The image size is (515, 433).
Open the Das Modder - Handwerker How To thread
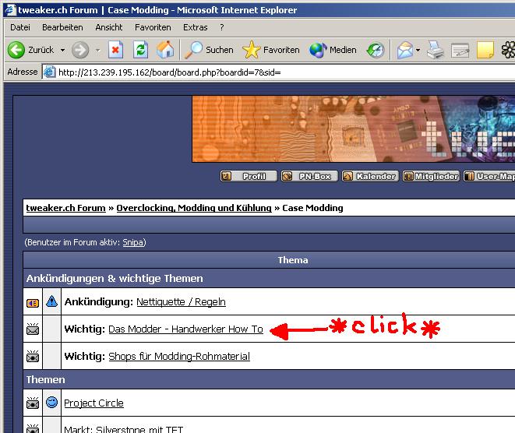tap(185, 329)
